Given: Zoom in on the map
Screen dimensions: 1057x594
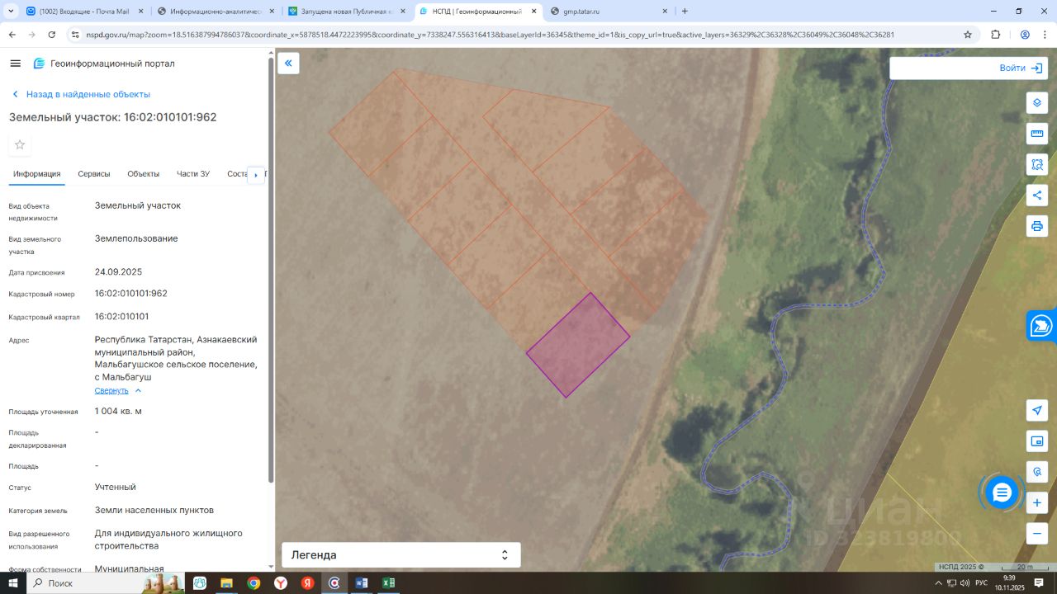Looking at the screenshot, I should coord(1037,502).
